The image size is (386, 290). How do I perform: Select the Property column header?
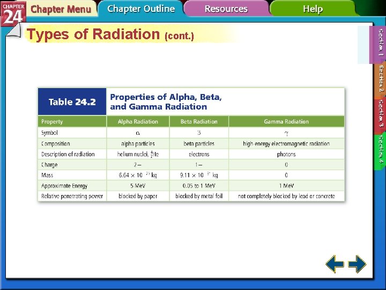tap(72, 121)
